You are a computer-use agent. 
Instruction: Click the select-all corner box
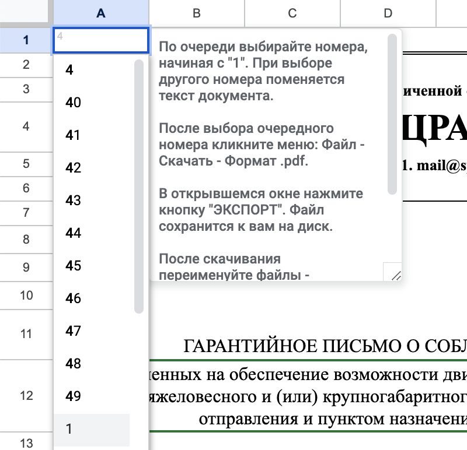pyautogui.click(x=25, y=12)
